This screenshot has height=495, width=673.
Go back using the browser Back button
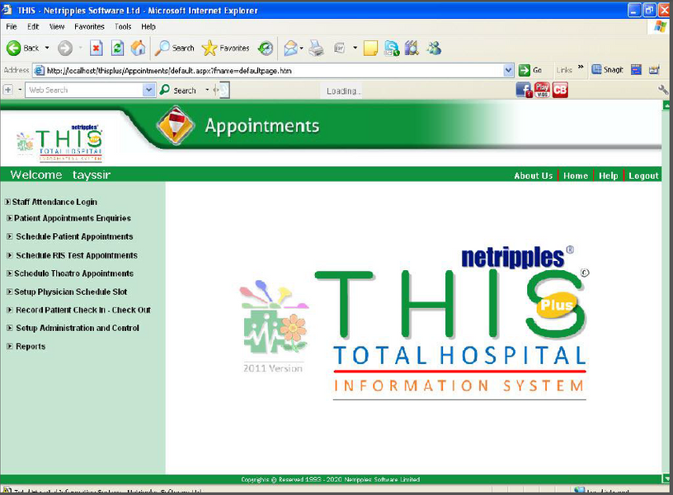[22, 48]
